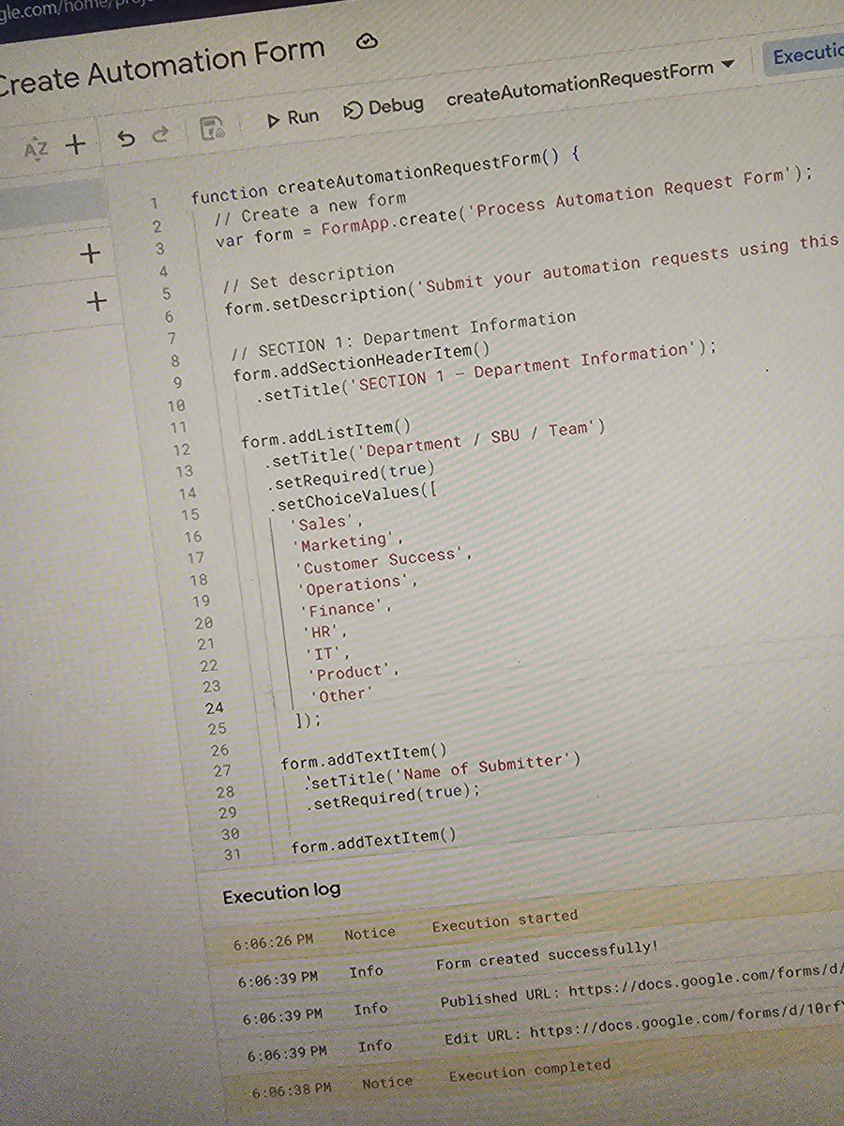Click the 'Finance' choice value
This screenshot has height=1126, width=844.
tap(346, 608)
